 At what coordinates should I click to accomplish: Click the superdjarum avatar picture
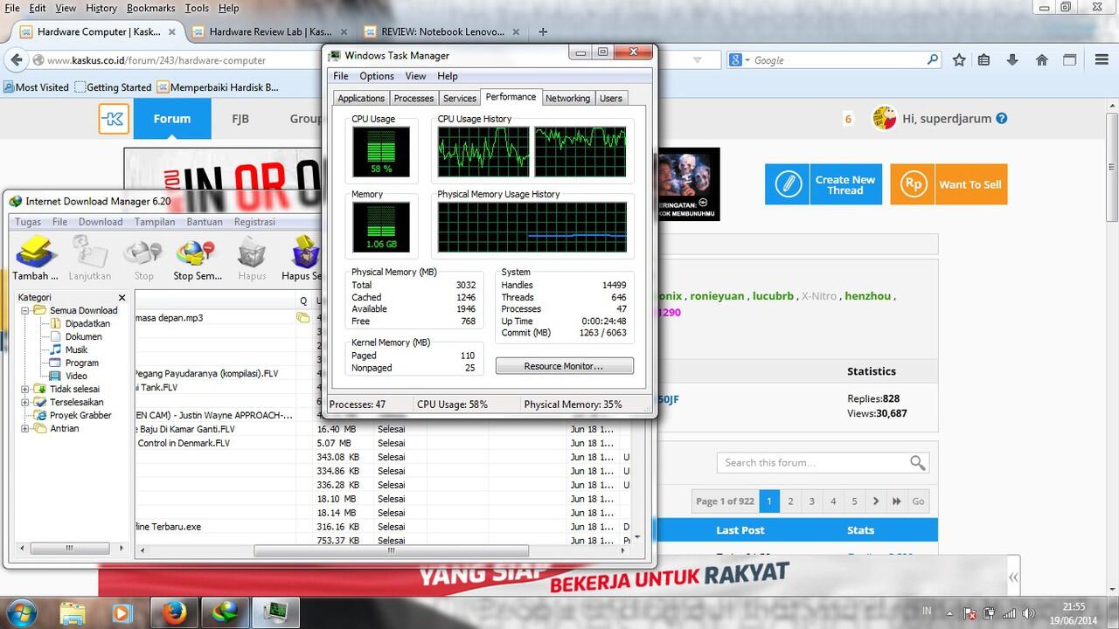pyautogui.click(x=885, y=119)
